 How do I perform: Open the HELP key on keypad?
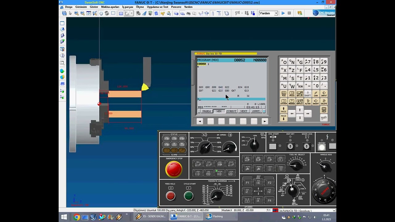point(324,110)
